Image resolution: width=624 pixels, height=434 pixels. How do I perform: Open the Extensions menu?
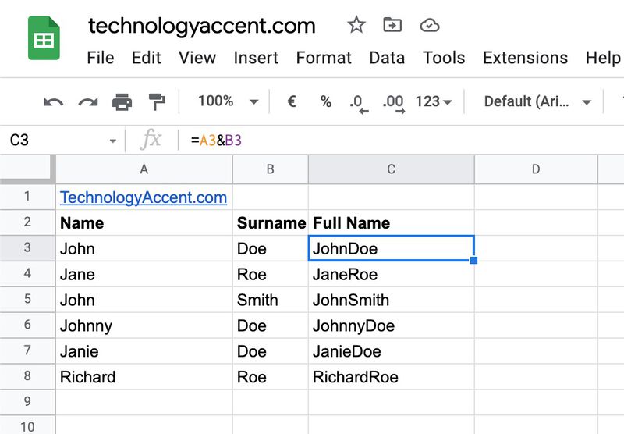click(x=525, y=58)
